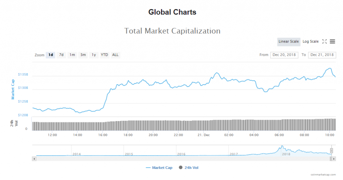Set zoom to 1m
This screenshot has width=343, height=180.
72,55
